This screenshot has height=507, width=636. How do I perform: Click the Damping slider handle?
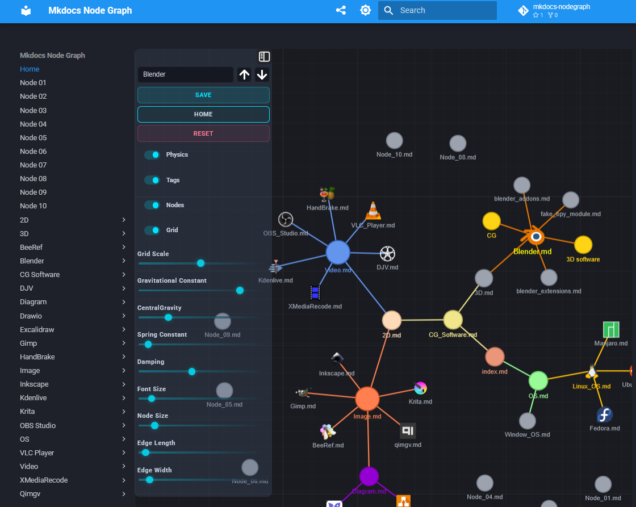(x=192, y=371)
